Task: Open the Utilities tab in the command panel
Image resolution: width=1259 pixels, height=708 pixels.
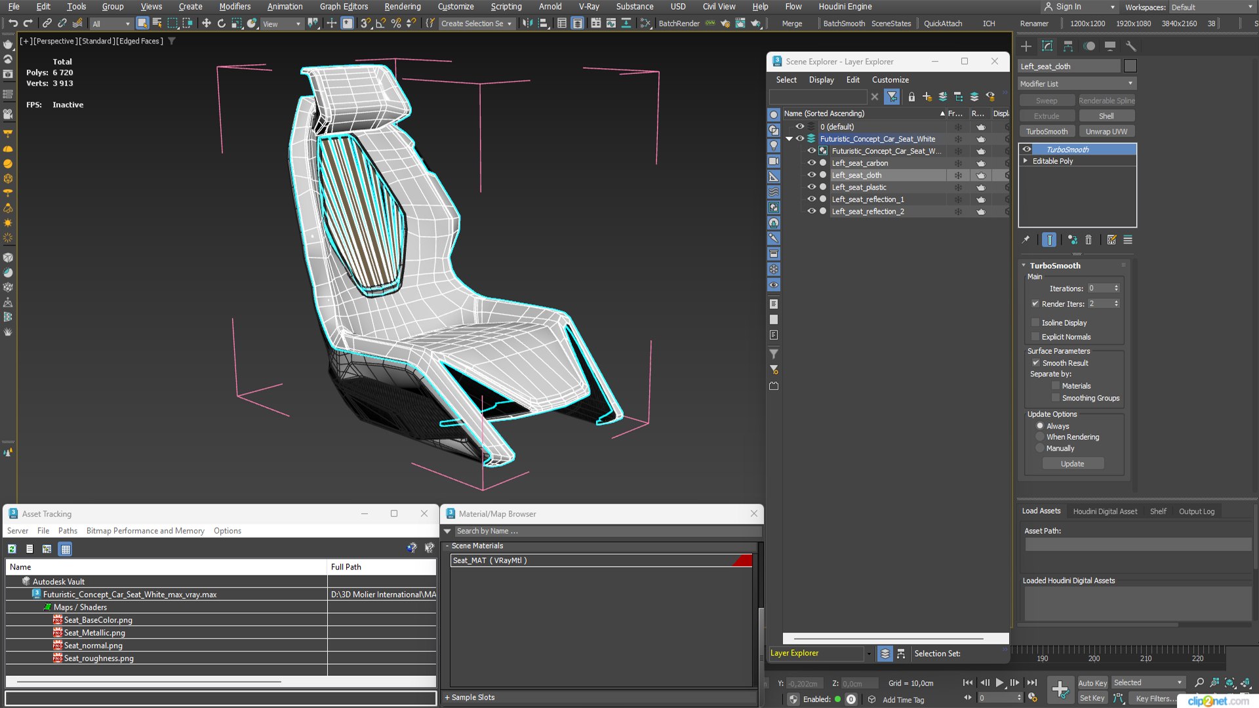Action: click(1131, 46)
